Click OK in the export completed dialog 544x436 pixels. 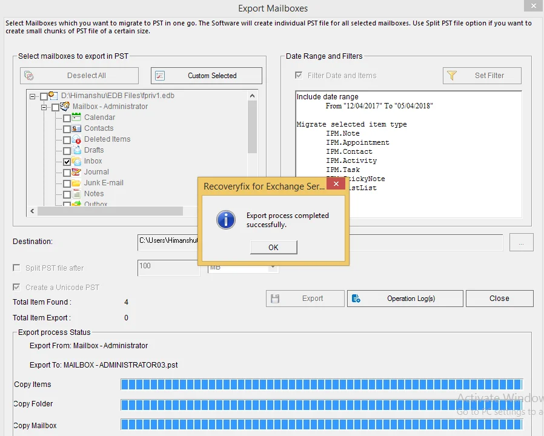(x=273, y=247)
